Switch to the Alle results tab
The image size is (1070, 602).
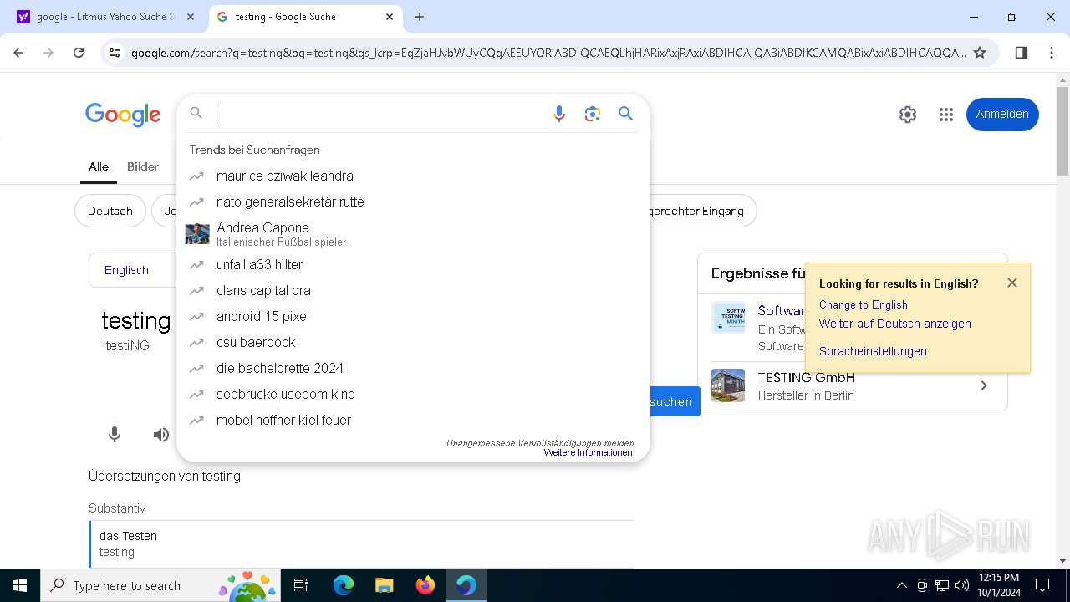tap(99, 166)
